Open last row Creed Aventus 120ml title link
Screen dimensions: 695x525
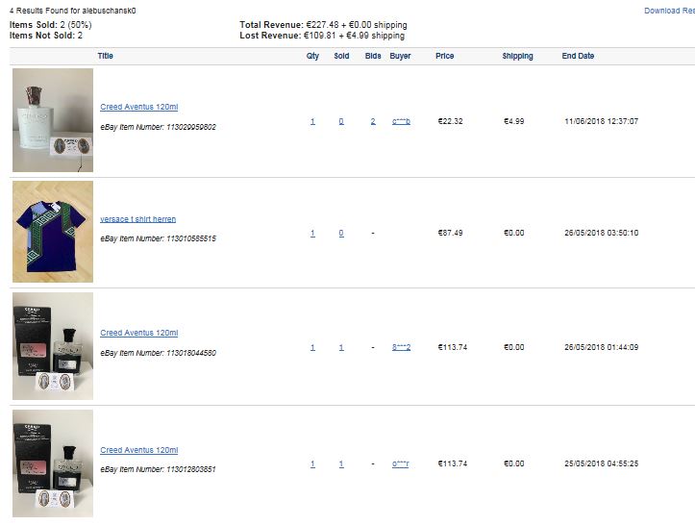point(138,450)
